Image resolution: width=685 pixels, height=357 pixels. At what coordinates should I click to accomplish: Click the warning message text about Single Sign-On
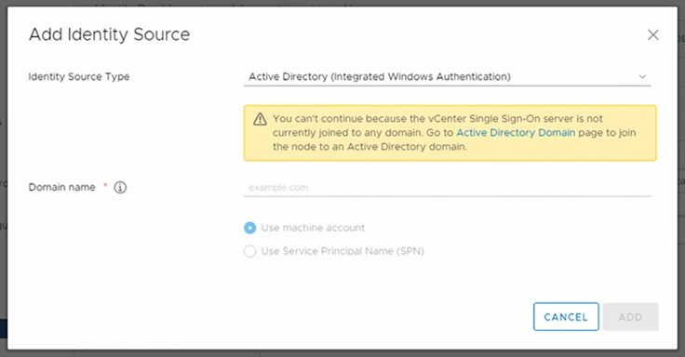click(454, 133)
